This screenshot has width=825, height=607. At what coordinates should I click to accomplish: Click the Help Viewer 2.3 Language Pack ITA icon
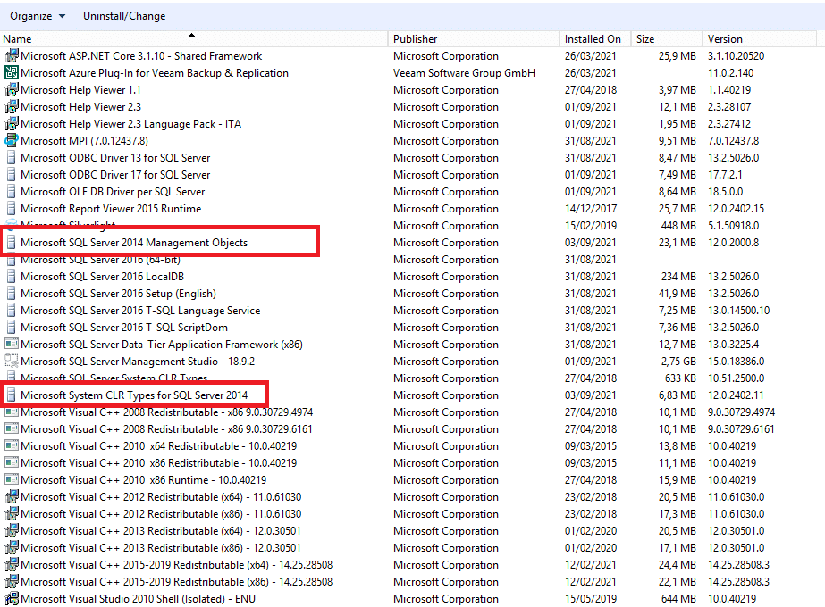click(11, 123)
